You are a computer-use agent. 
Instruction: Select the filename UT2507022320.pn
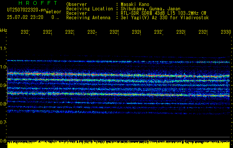click(27, 10)
